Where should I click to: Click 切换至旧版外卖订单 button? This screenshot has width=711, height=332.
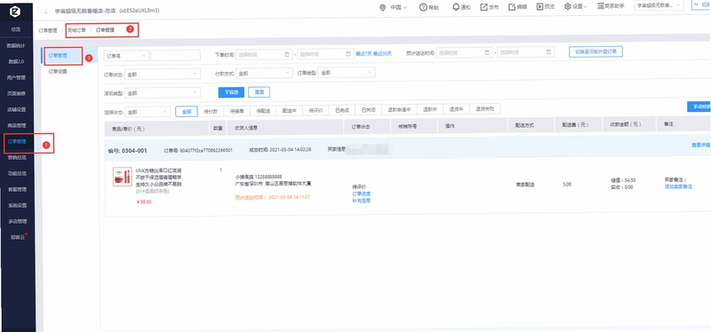tap(595, 51)
